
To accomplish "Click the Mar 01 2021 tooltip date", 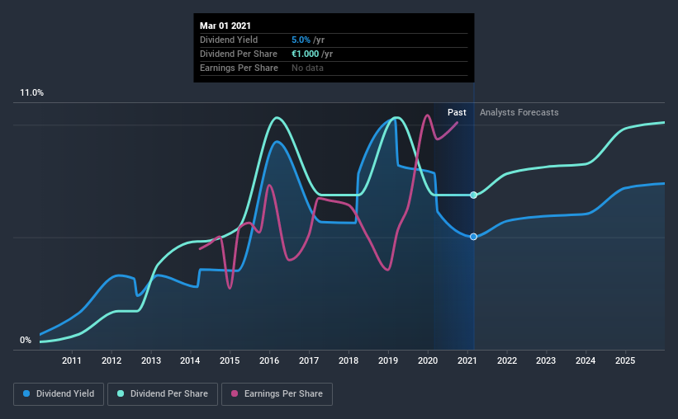I will 225,26.
